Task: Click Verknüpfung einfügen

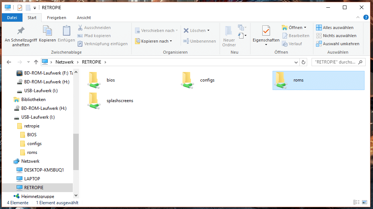Action: (x=103, y=44)
